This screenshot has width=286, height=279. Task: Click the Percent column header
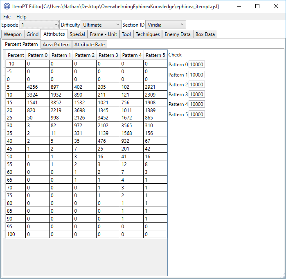(16, 55)
